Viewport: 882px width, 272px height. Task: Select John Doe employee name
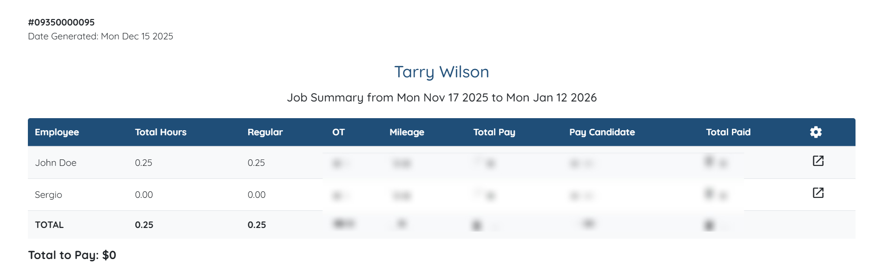[x=56, y=163]
